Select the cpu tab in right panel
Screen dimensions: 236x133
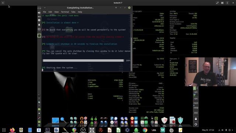click(x=196, y=99)
